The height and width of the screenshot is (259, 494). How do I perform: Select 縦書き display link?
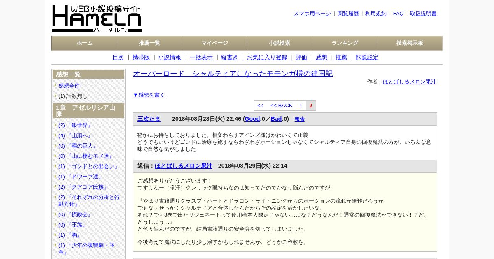230,57
